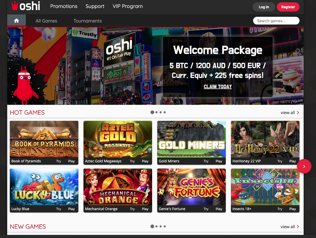Open the Lucky Blue game thumbnail
Screen dimensions: 316x238
[44, 187]
